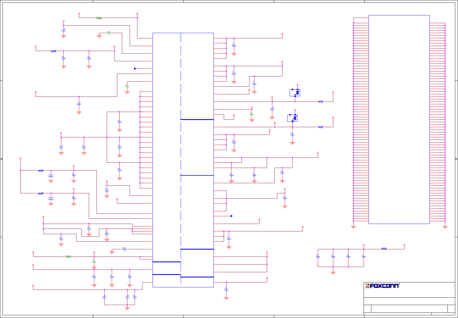Select the main IC body in the center
Screen dimensions: 458x318
pos(183,160)
